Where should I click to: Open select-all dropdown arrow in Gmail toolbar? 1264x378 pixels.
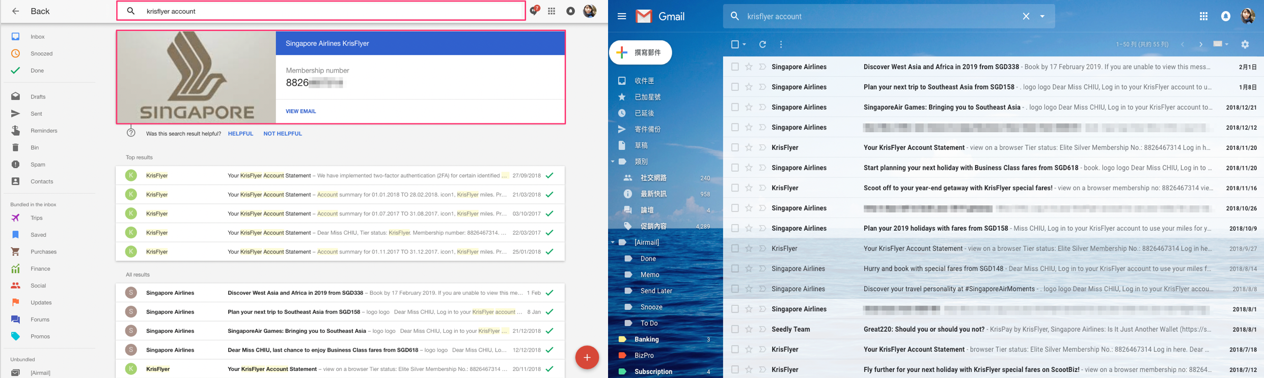tap(745, 44)
